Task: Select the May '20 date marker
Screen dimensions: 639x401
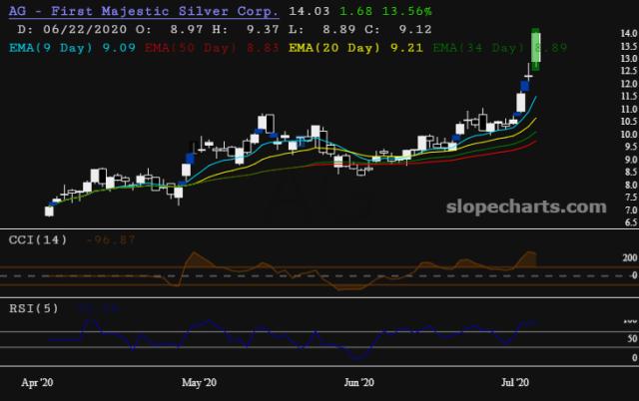Action: [199, 382]
